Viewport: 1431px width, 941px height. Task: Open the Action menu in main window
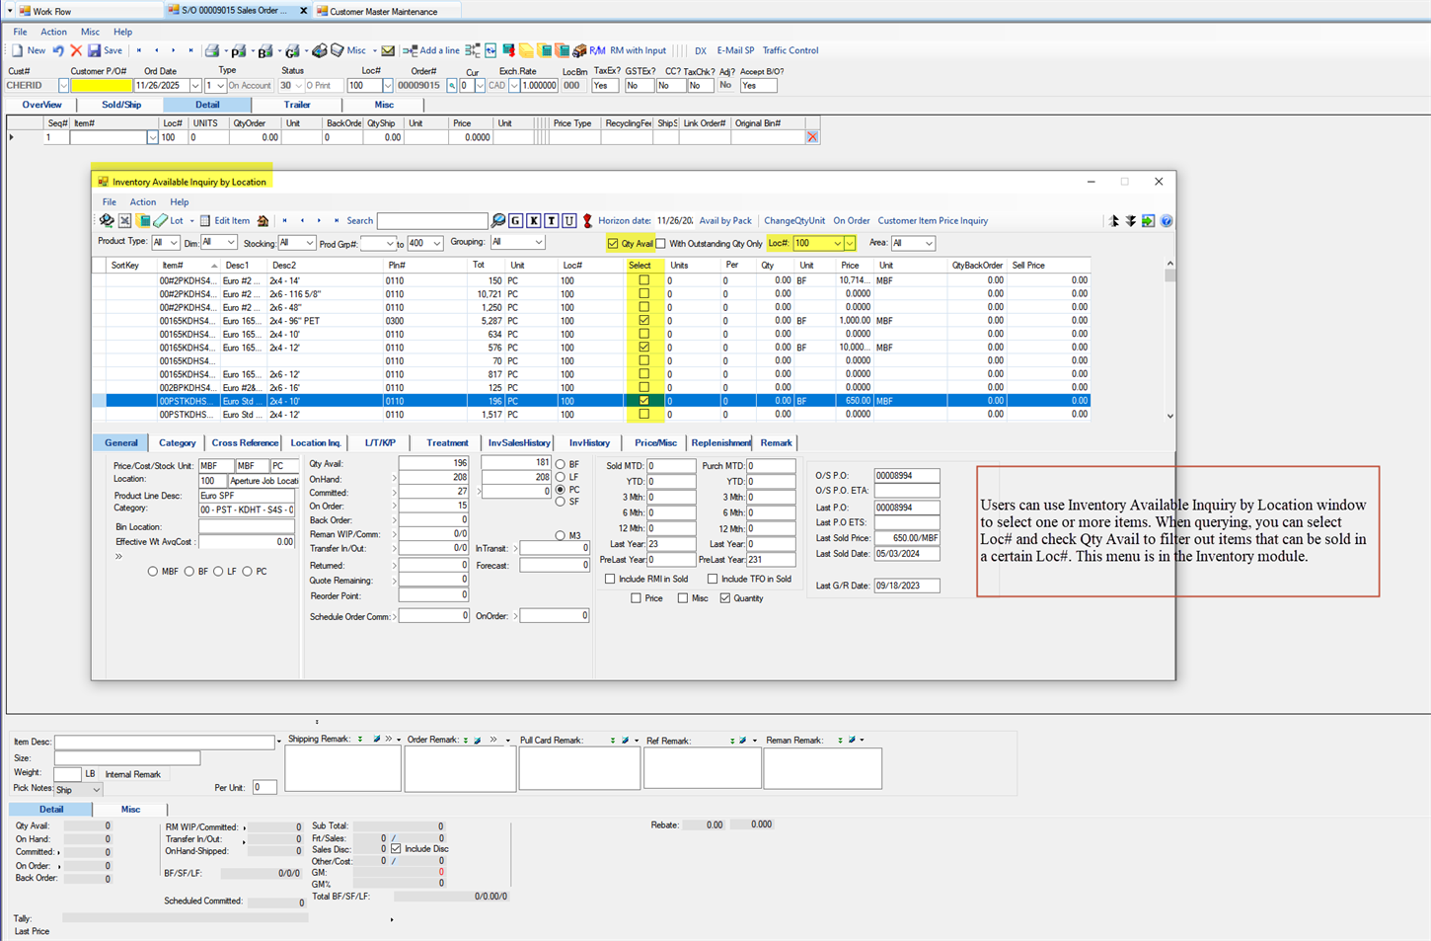click(x=53, y=32)
